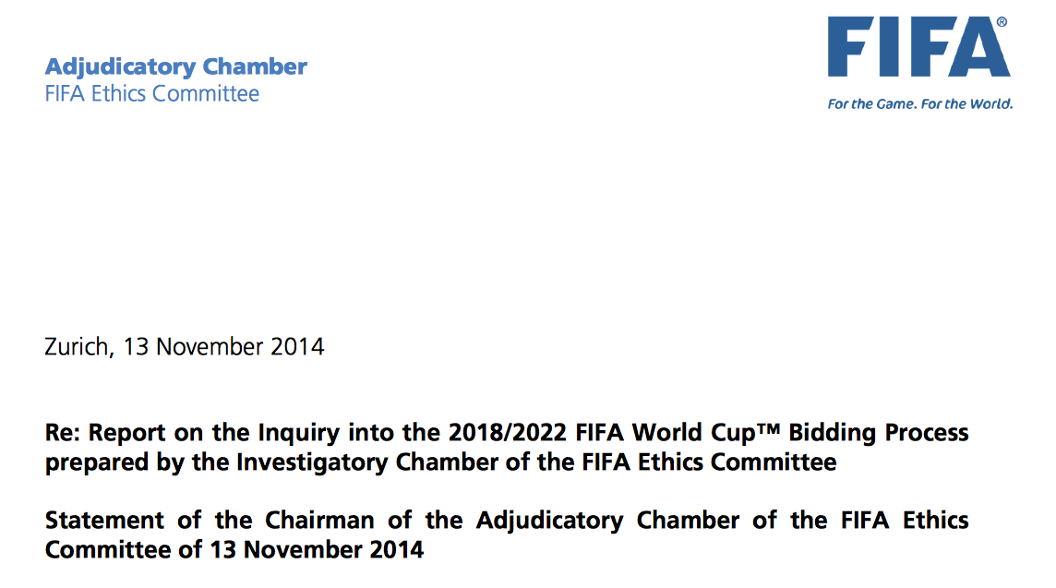
Task: Click 'Bidding Process' in the subject line
Action: (879, 432)
